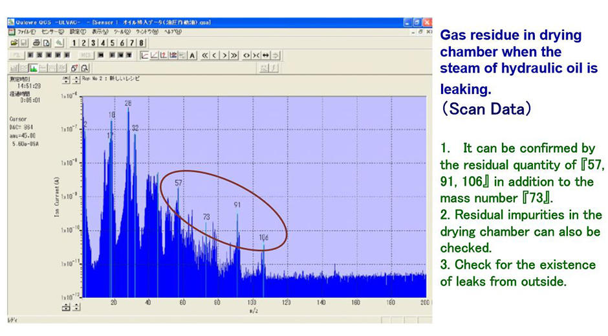Jump to first scan with double-left arrow
Screen dimensions: 608x336
pyautogui.click(x=205, y=55)
